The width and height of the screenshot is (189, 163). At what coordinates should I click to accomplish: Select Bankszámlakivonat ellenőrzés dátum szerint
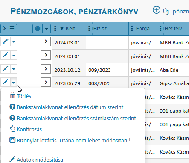point(67,107)
